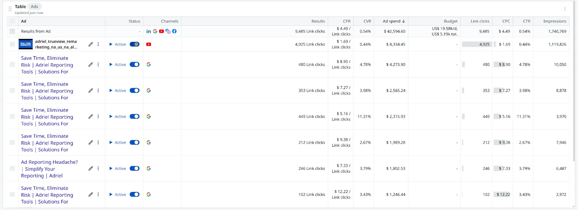Open the Save Time ad link with 449 clicks
The height and width of the screenshot is (210, 578).
tap(47, 117)
